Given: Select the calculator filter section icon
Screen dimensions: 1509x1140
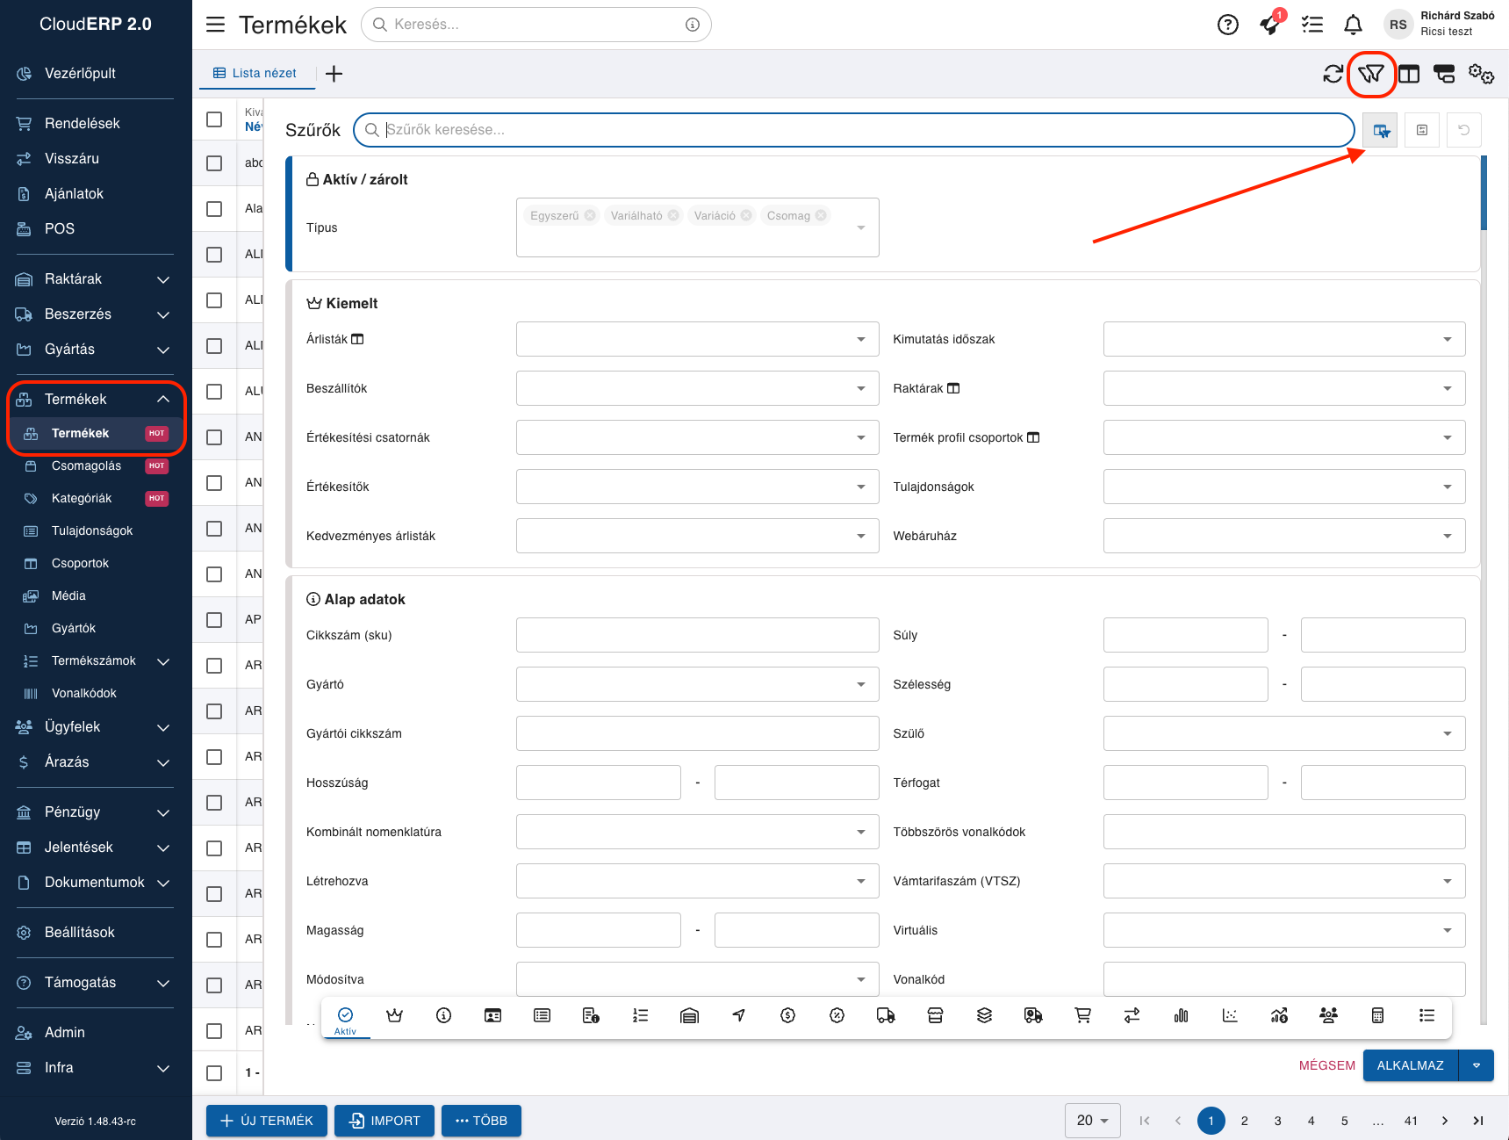Looking at the screenshot, I should (1378, 1016).
